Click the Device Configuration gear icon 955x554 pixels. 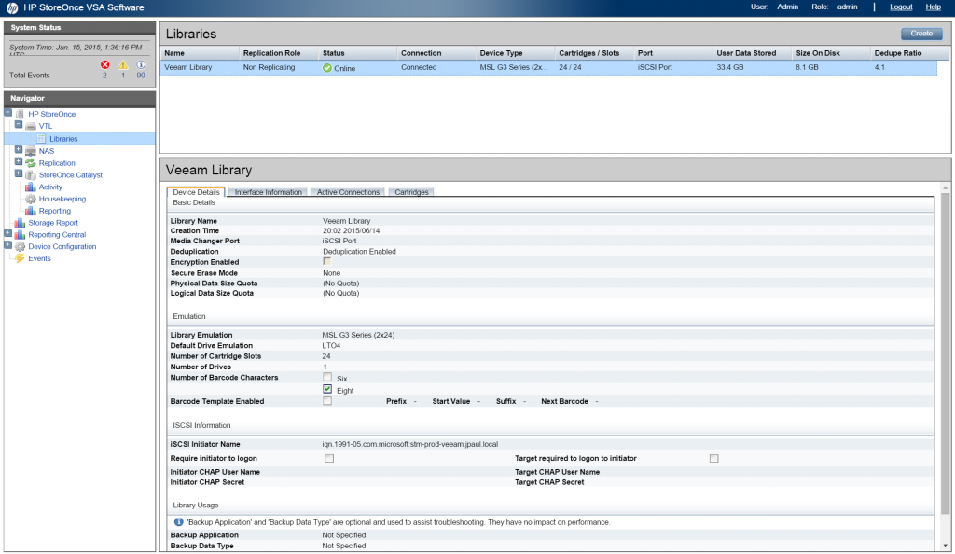pyautogui.click(x=21, y=246)
